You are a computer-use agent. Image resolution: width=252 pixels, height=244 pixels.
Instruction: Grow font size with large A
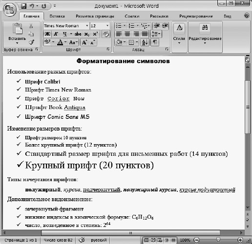point(84,42)
